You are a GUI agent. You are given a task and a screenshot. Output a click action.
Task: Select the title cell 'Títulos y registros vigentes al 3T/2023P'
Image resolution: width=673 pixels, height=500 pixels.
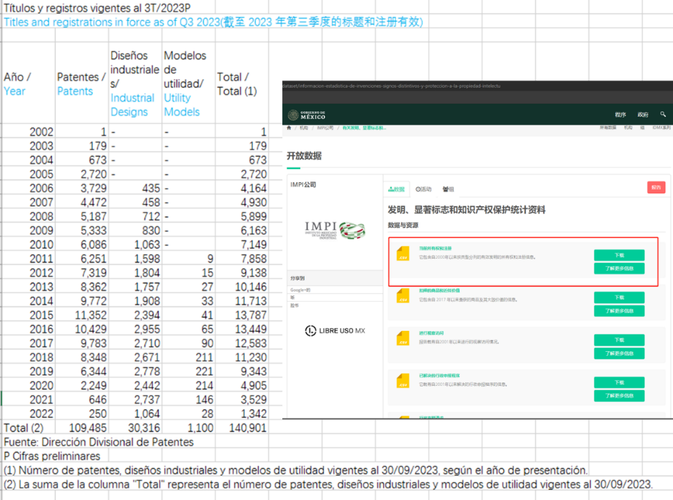(97, 8)
